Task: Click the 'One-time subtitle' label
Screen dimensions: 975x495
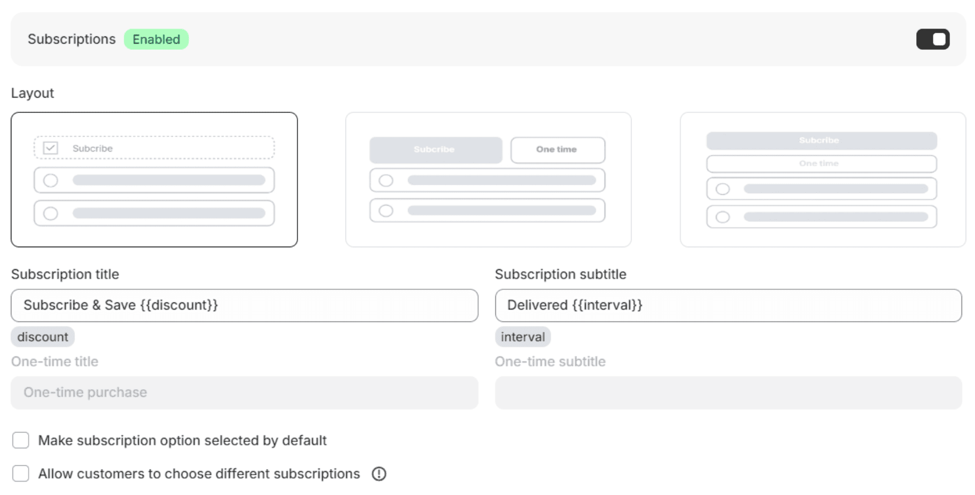Action: (x=550, y=362)
